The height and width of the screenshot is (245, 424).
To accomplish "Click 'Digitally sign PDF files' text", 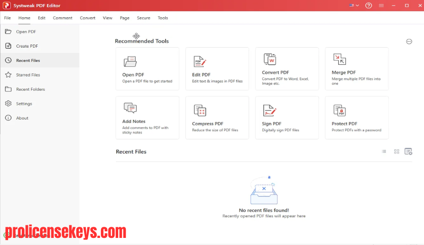I will (280, 130).
